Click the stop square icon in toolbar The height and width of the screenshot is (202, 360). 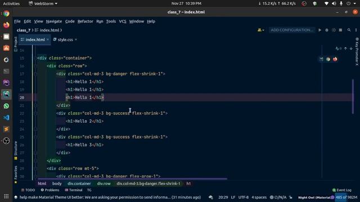pyautogui.click(x=340, y=30)
